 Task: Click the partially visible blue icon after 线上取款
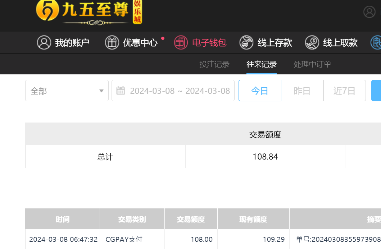point(376,42)
